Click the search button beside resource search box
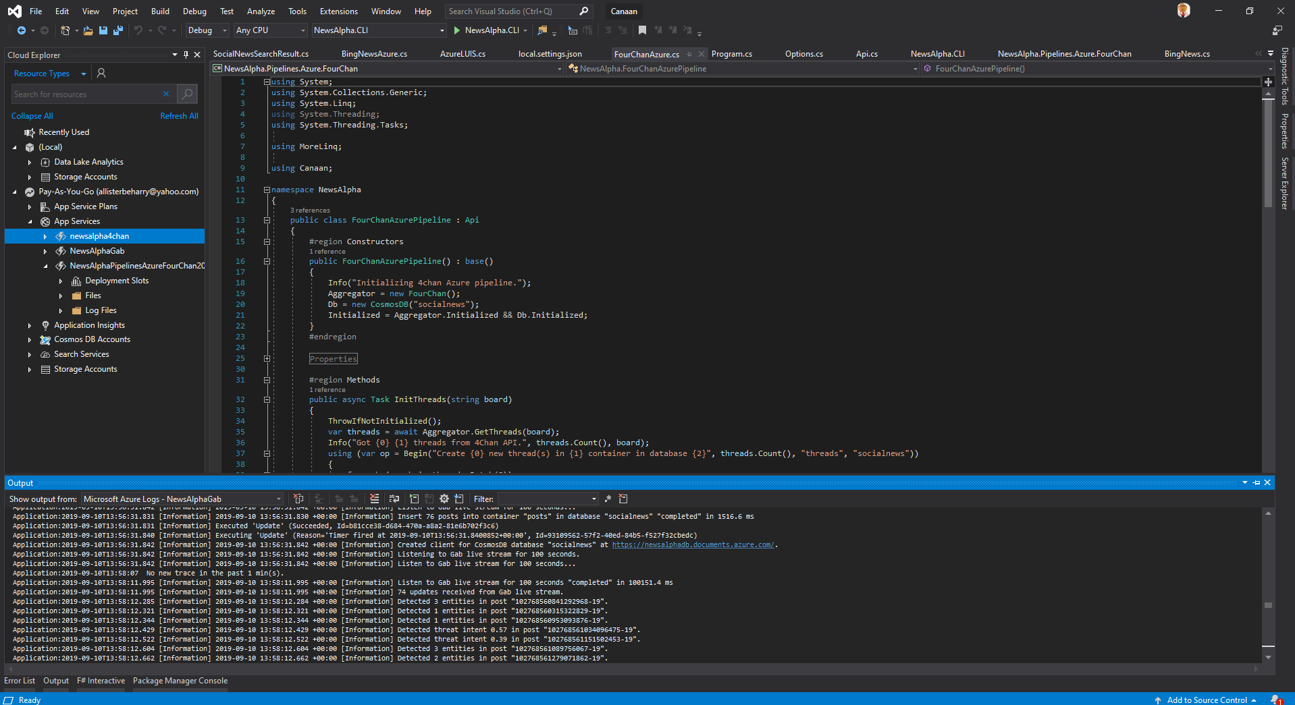This screenshot has width=1295, height=705. tap(188, 94)
